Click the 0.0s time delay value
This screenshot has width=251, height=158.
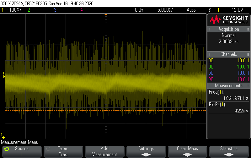point(139,10)
